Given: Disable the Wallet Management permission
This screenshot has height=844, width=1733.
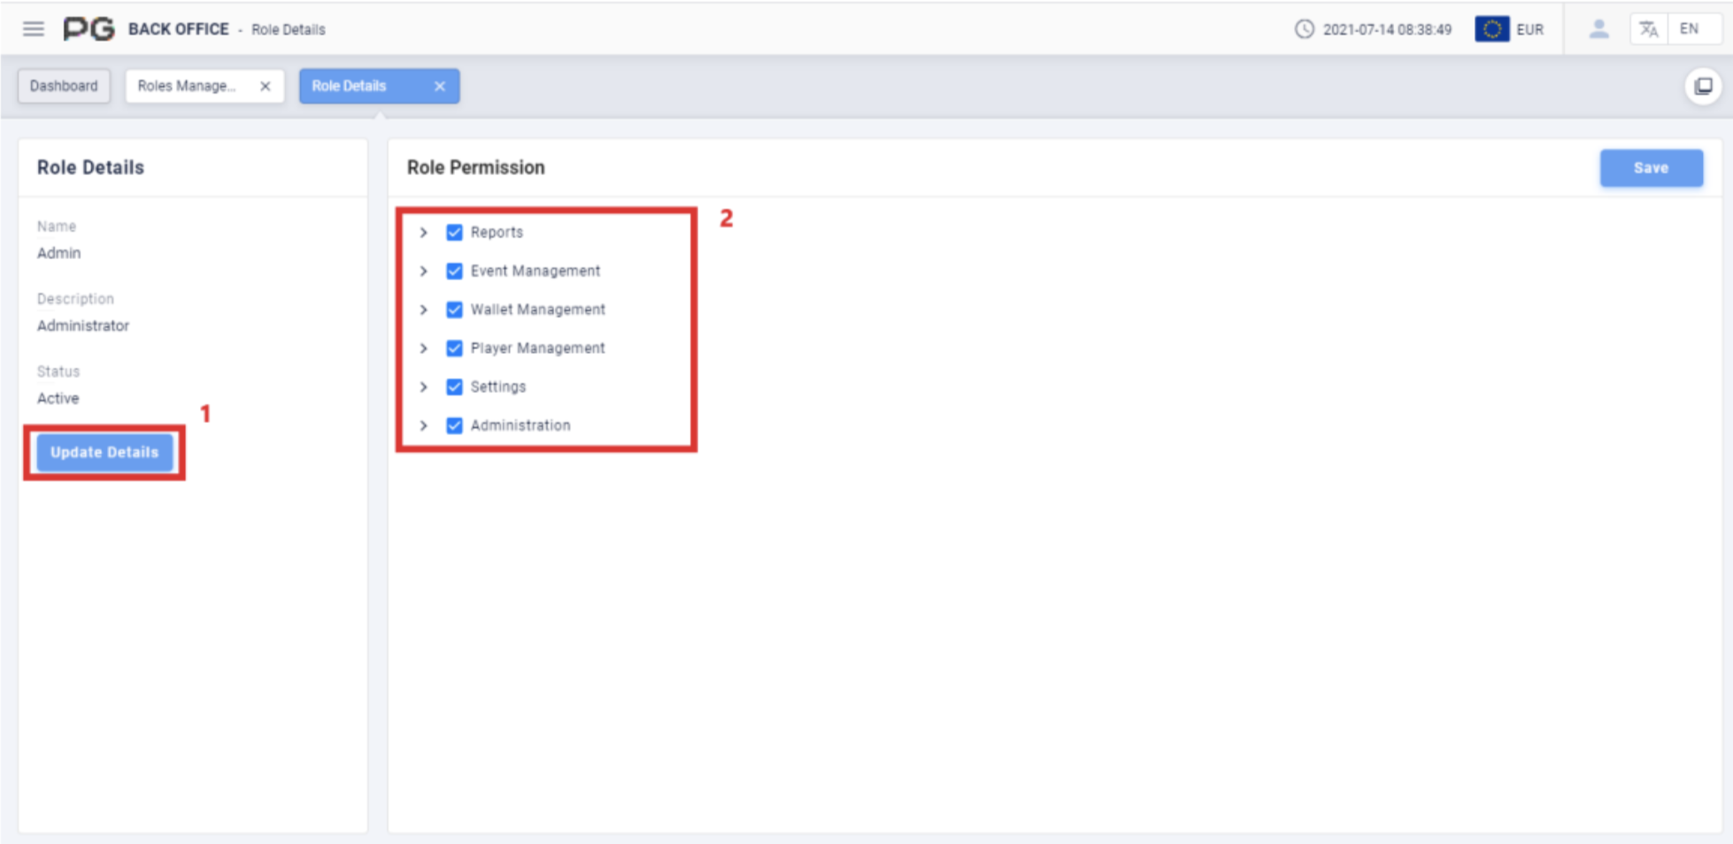Looking at the screenshot, I should 454,309.
